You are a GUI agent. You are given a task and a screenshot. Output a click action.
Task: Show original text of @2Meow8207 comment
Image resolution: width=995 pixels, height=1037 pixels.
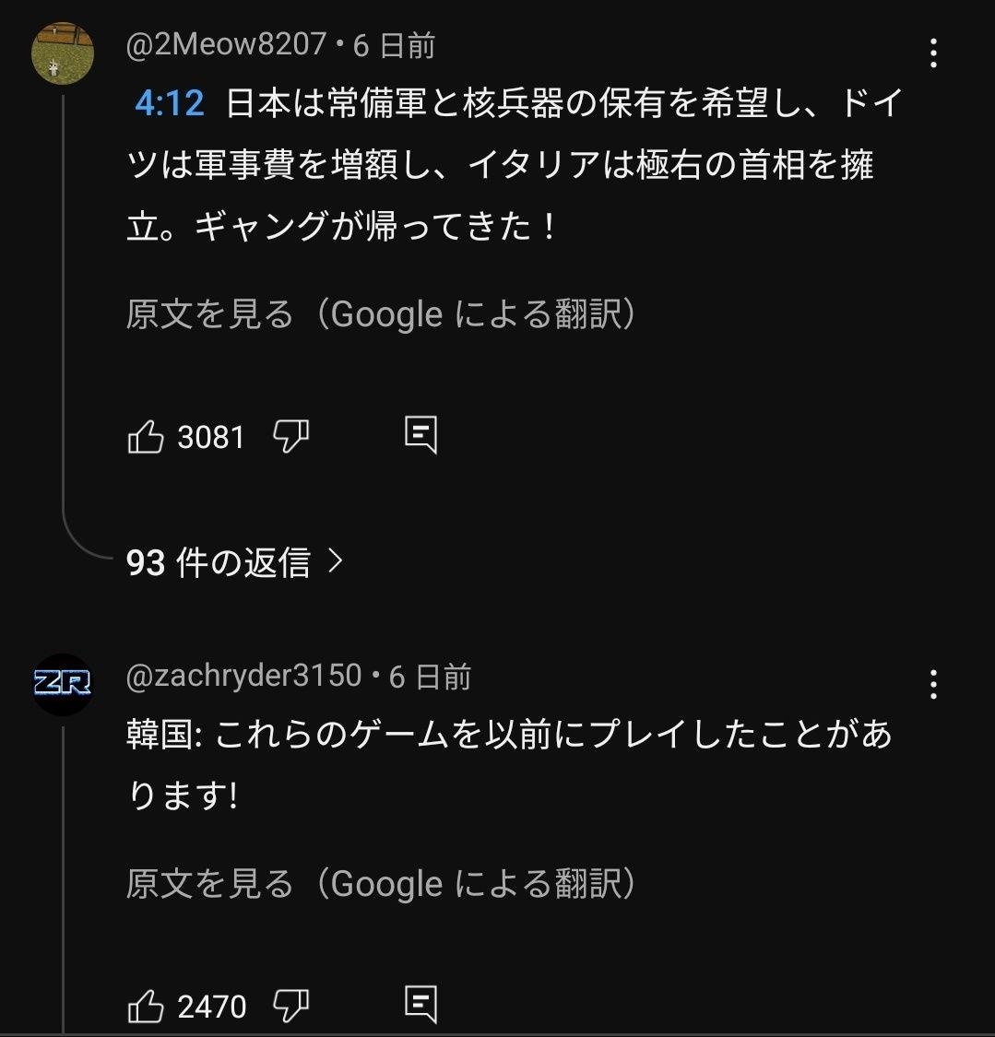[x=381, y=315]
